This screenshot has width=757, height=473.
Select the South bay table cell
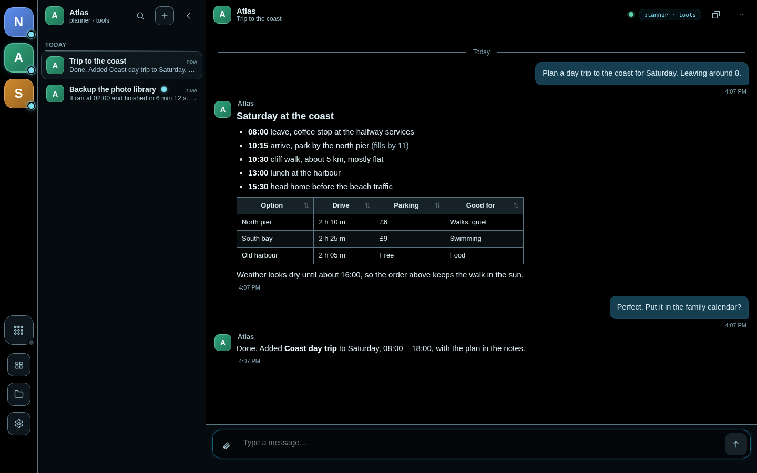[x=275, y=239]
